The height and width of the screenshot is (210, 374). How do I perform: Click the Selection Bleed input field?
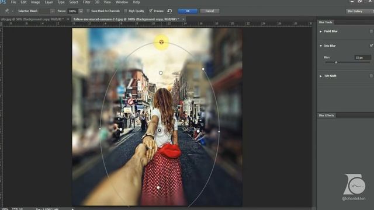[x=44, y=11]
